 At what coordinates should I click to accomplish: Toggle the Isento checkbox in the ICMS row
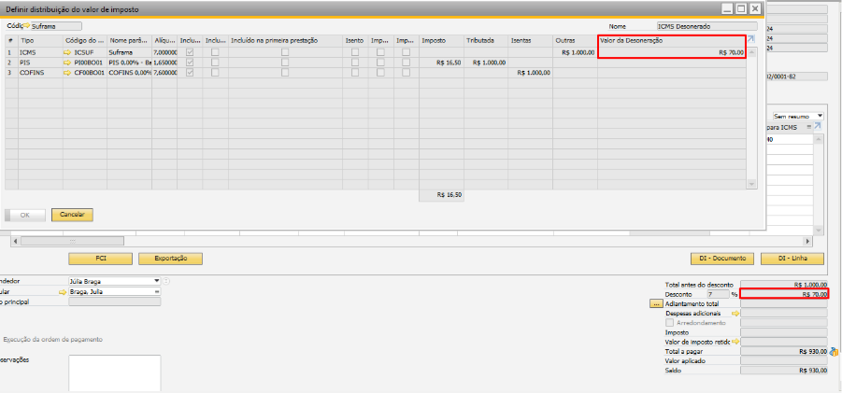pyautogui.click(x=355, y=53)
